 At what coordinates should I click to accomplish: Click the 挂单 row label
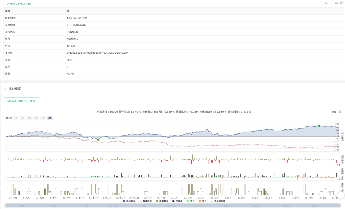click(8, 67)
